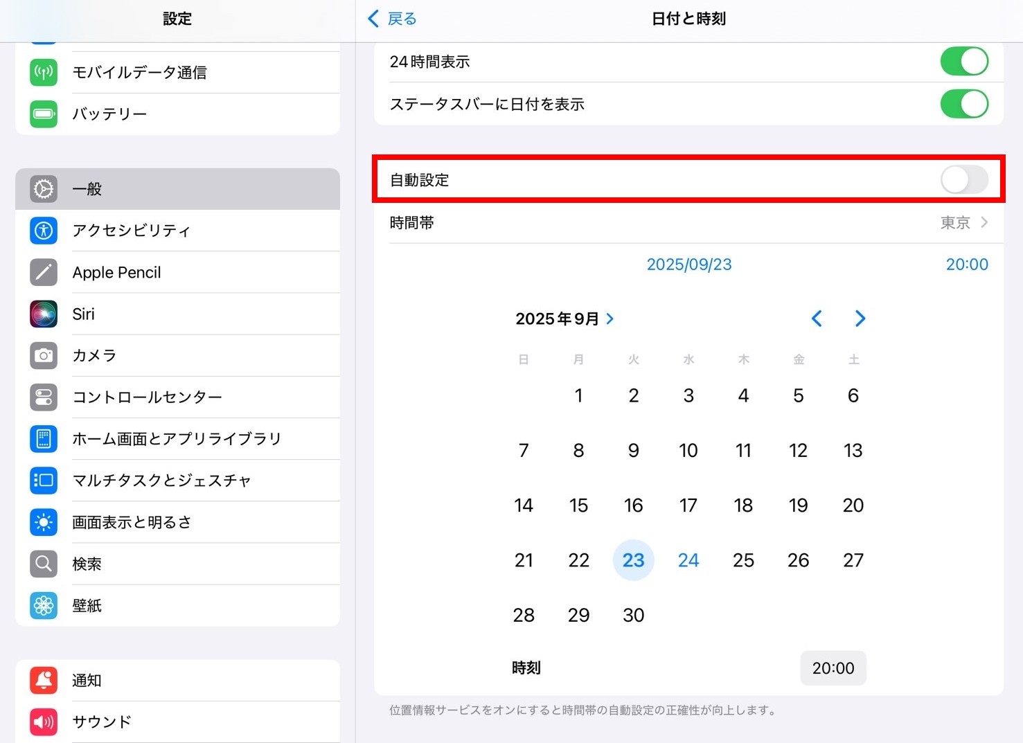
Task: Disable the 24時間表示 switch
Action: tap(963, 62)
